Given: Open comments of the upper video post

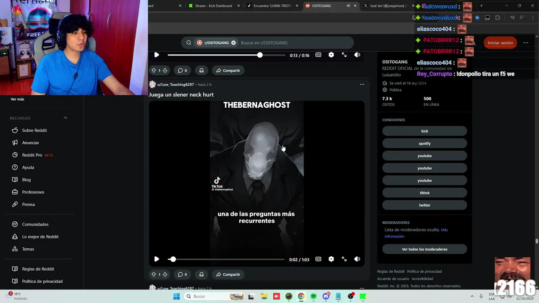Looking at the screenshot, I should [182, 70].
